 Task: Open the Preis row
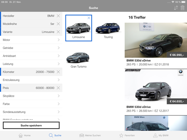click(x=31, y=88)
